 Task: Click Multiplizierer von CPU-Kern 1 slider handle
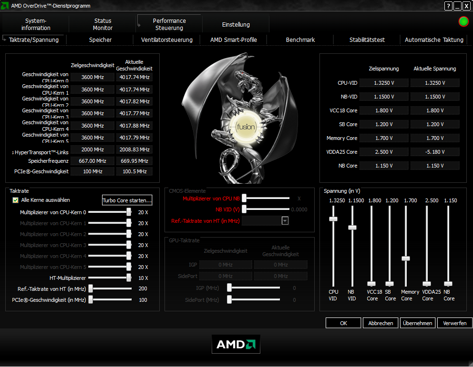point(129,223)
